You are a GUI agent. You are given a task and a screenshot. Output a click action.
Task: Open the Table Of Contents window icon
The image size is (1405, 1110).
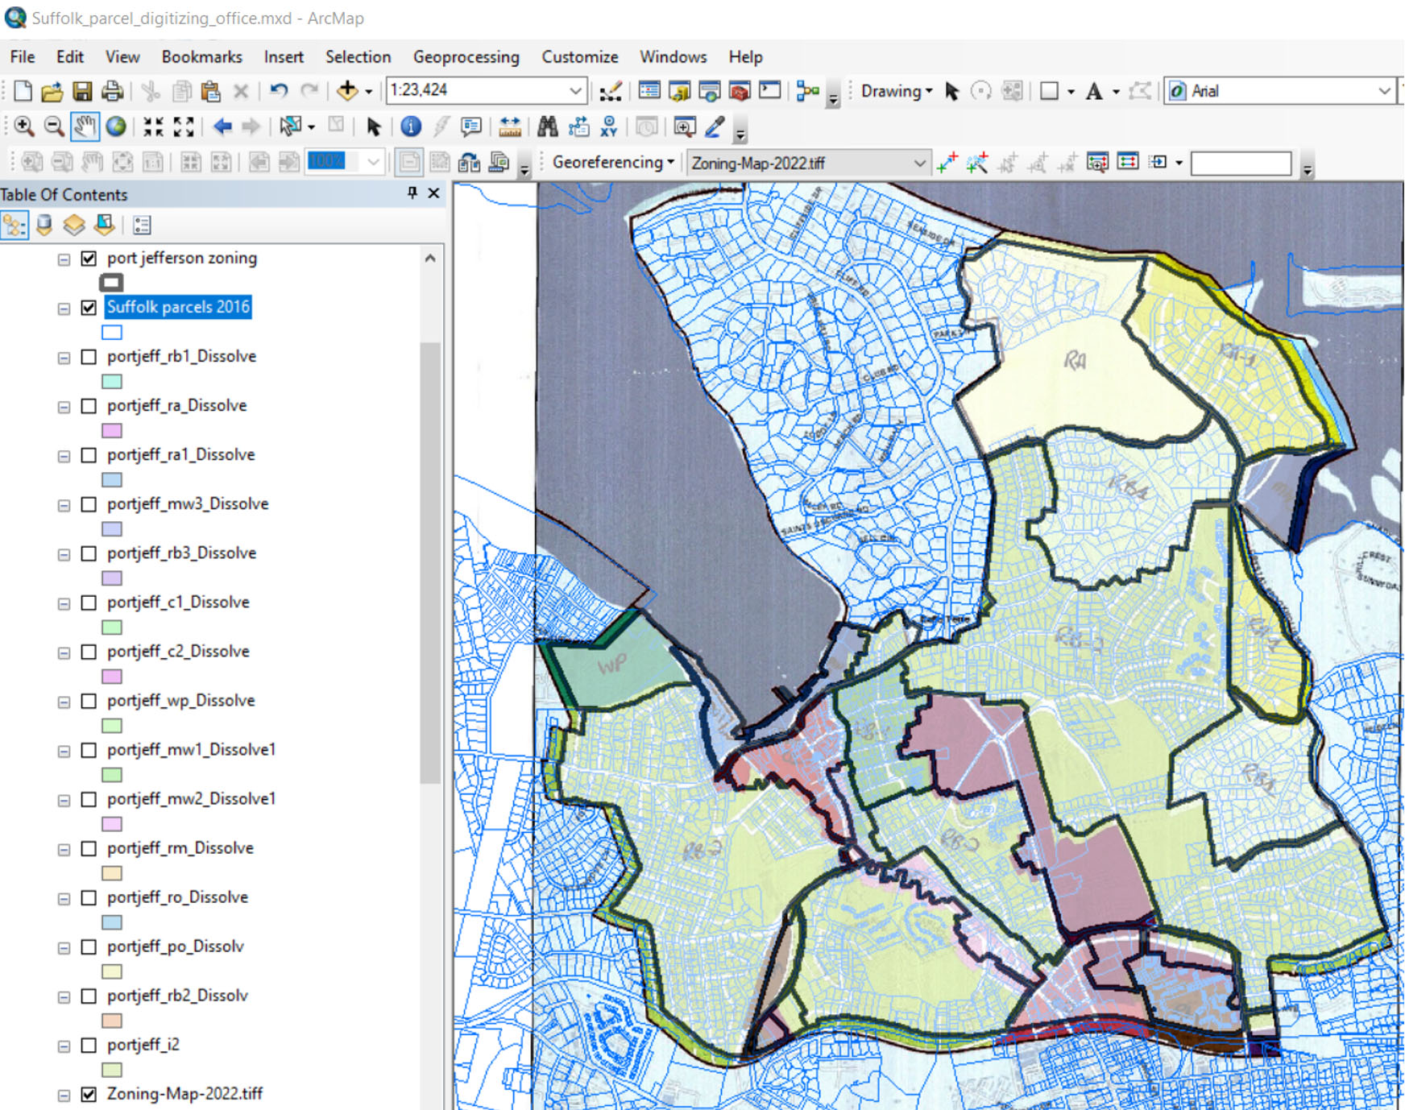[x=649, y=91]
